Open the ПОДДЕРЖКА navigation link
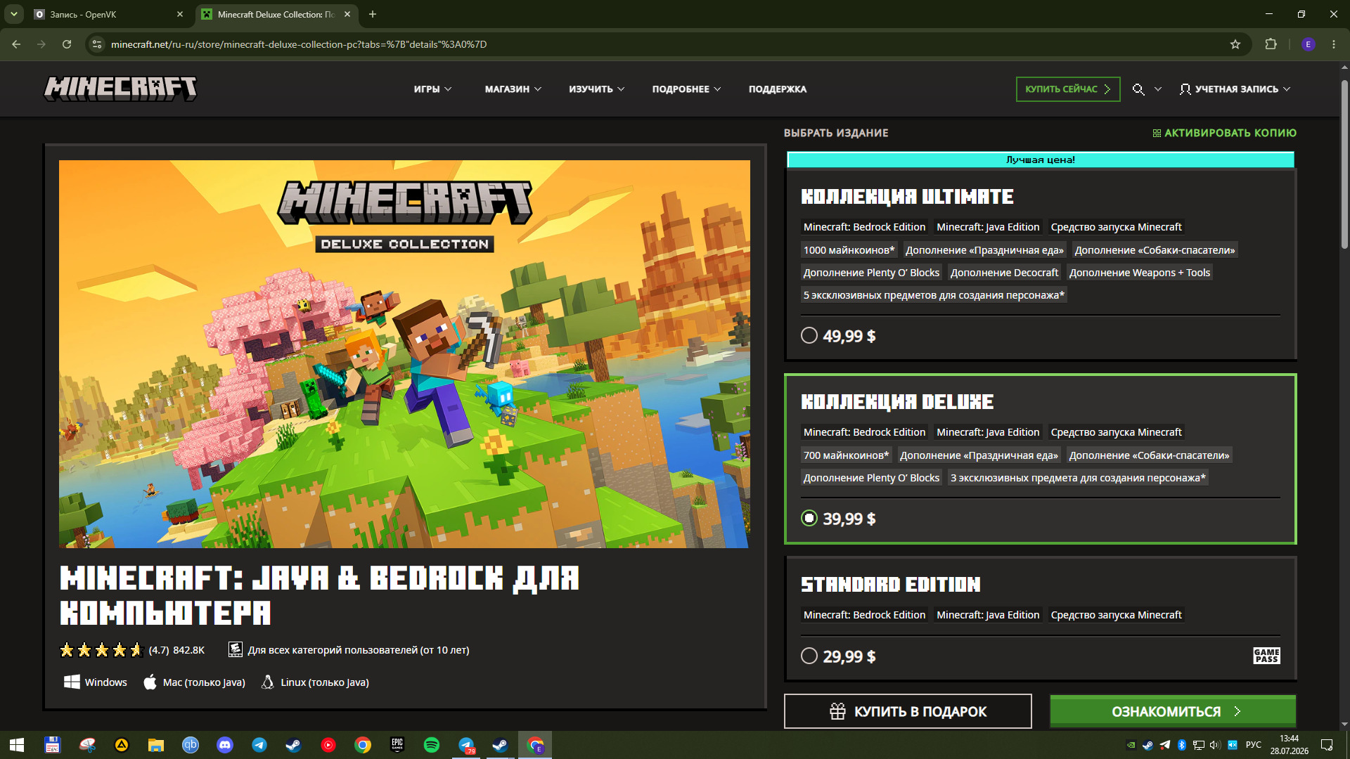The height and width of the screenshot is (759, 1350). 778,89
